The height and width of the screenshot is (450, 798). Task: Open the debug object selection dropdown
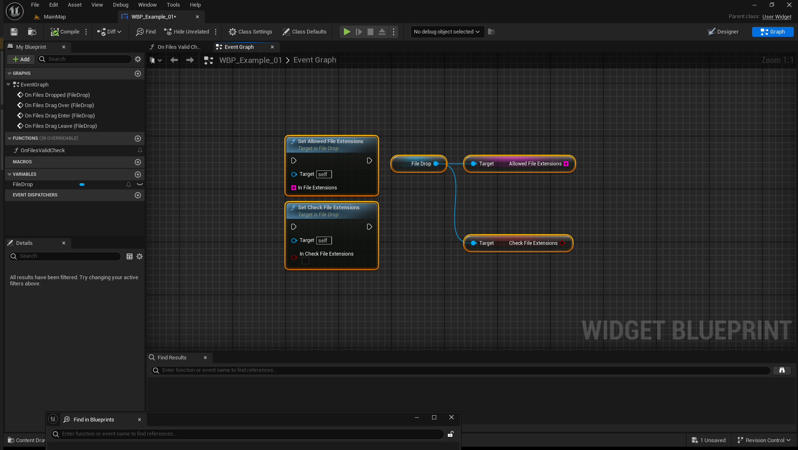click(447, 32)
